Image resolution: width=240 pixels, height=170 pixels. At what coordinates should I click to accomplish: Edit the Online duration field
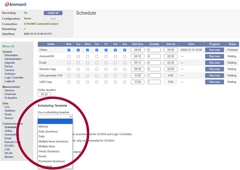(x=44, y=95)
